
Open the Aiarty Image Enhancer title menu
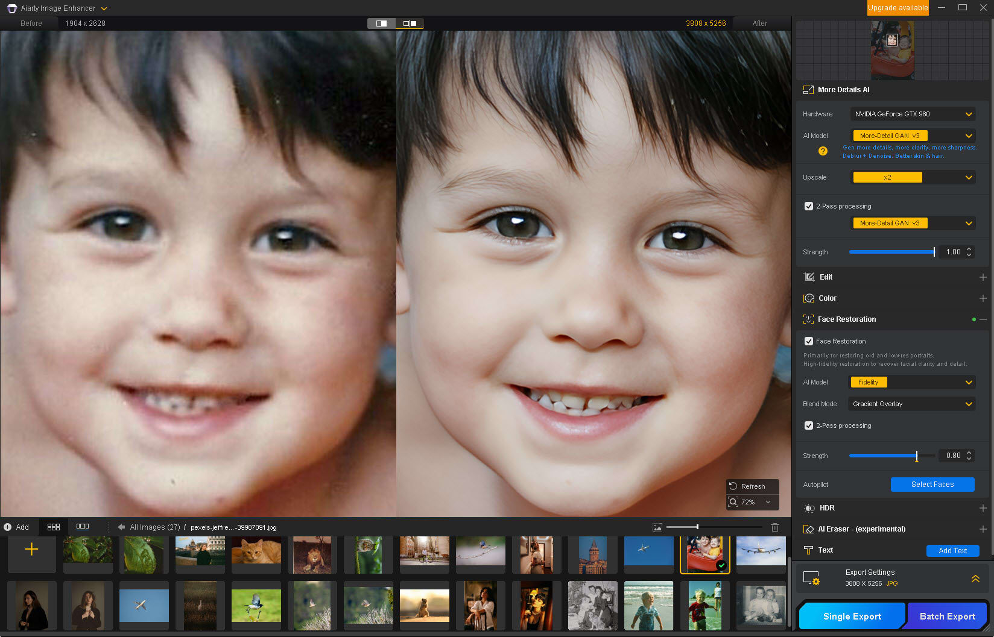tap(104, 8)
